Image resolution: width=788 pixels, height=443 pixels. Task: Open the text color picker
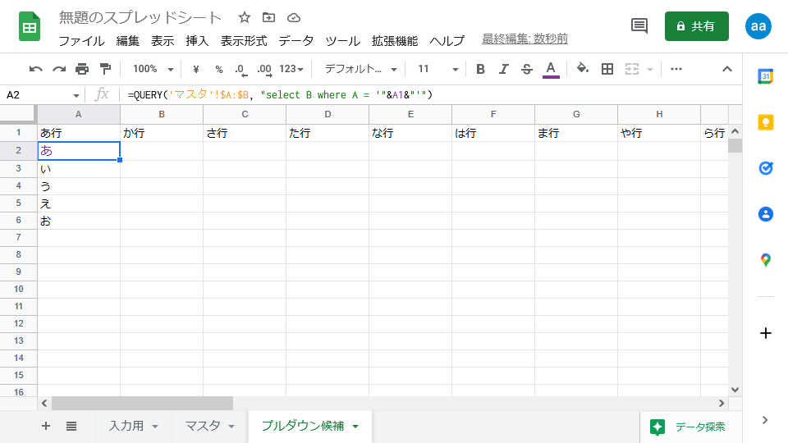click(551, 69)
